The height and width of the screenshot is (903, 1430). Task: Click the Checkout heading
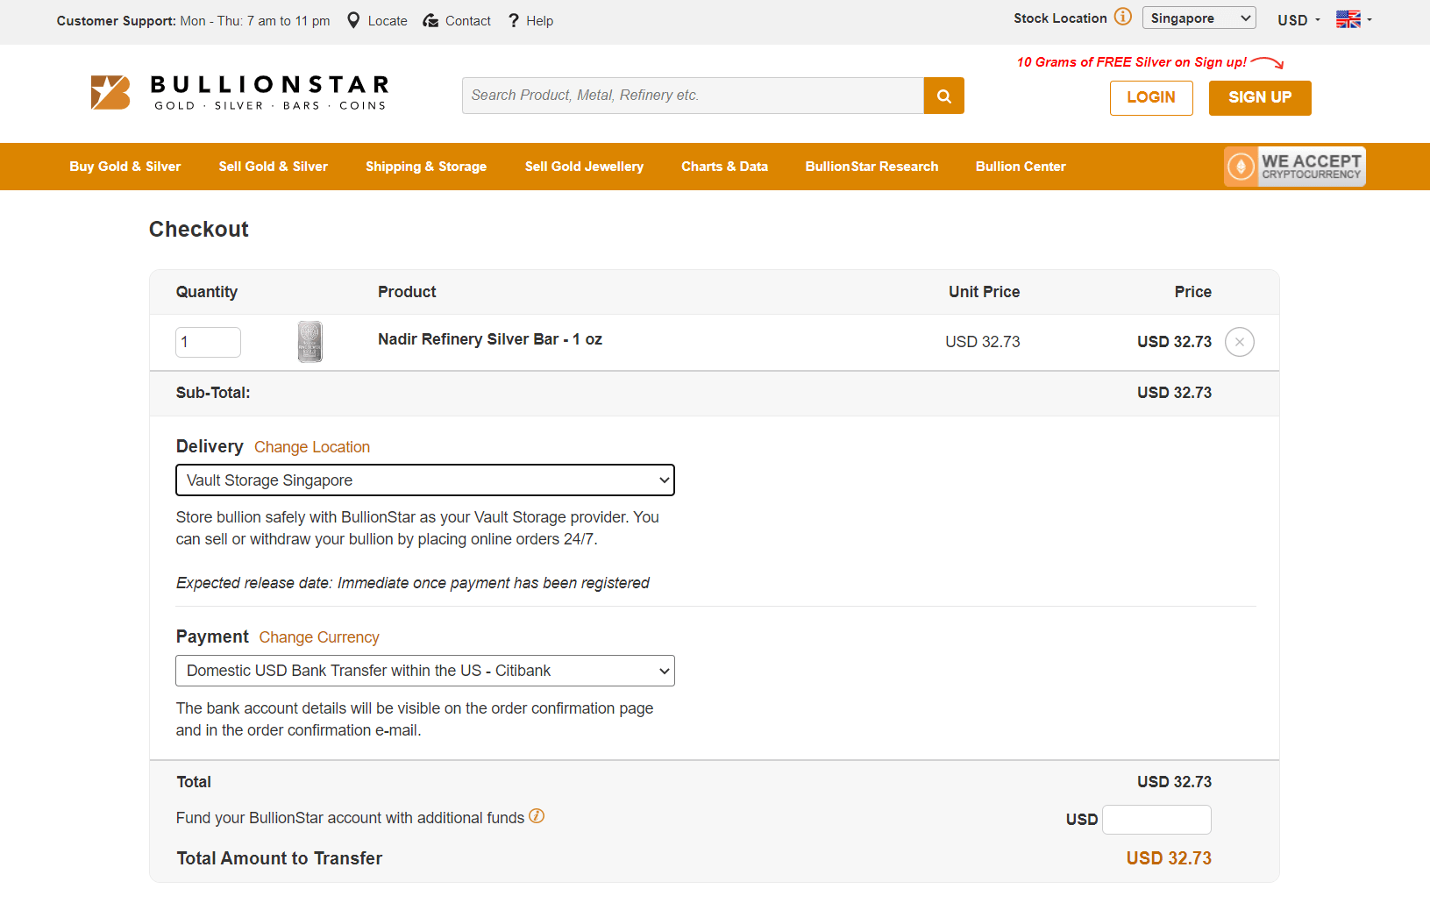199,230
